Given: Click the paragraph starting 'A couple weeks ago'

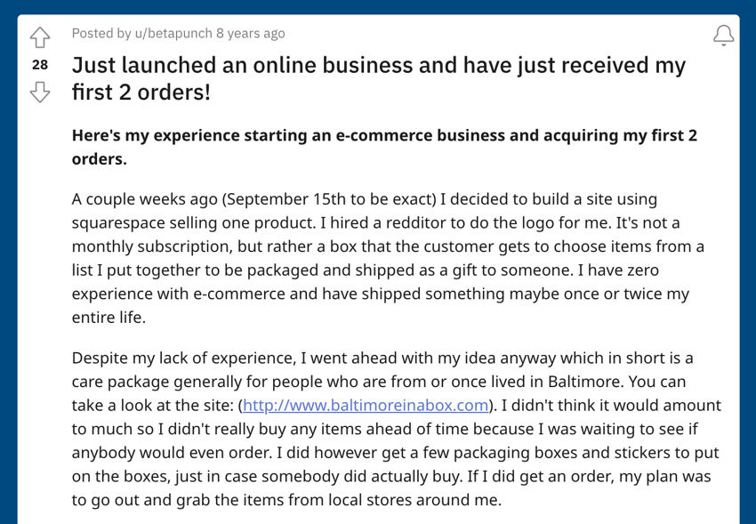Looking at the screenshot, I should [x=388, y=258].
